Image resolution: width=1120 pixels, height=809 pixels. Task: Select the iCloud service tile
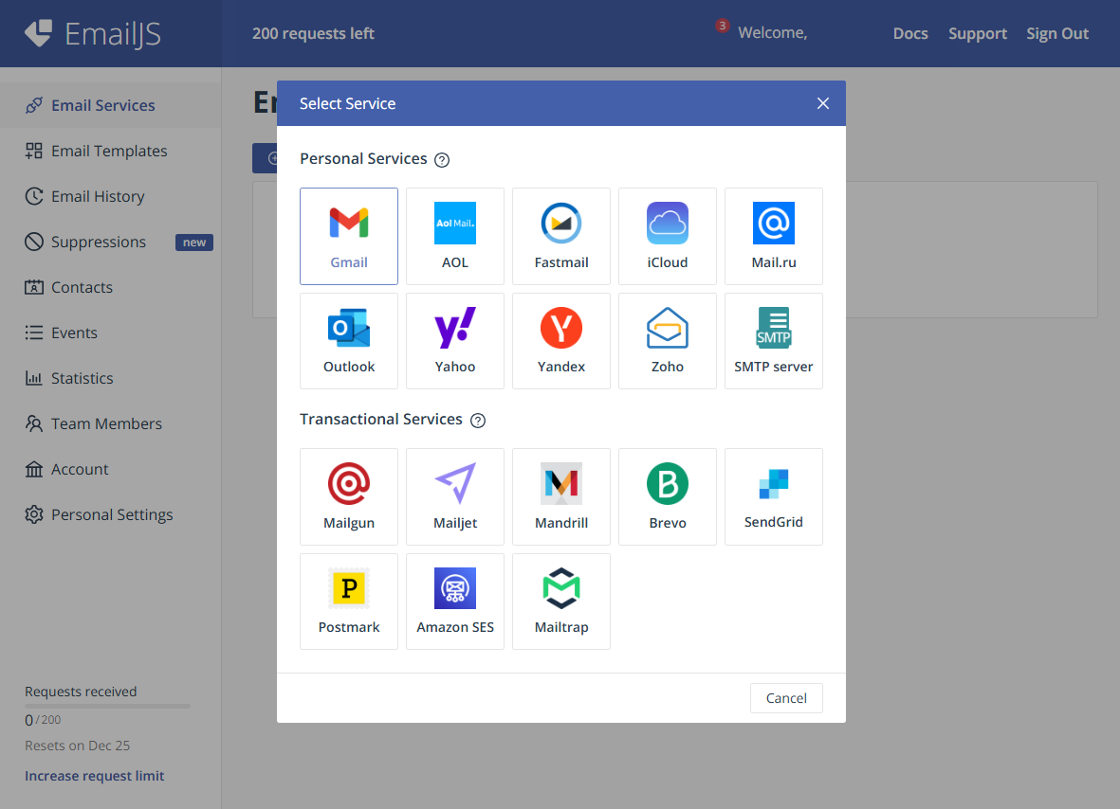tap(667, 236)
